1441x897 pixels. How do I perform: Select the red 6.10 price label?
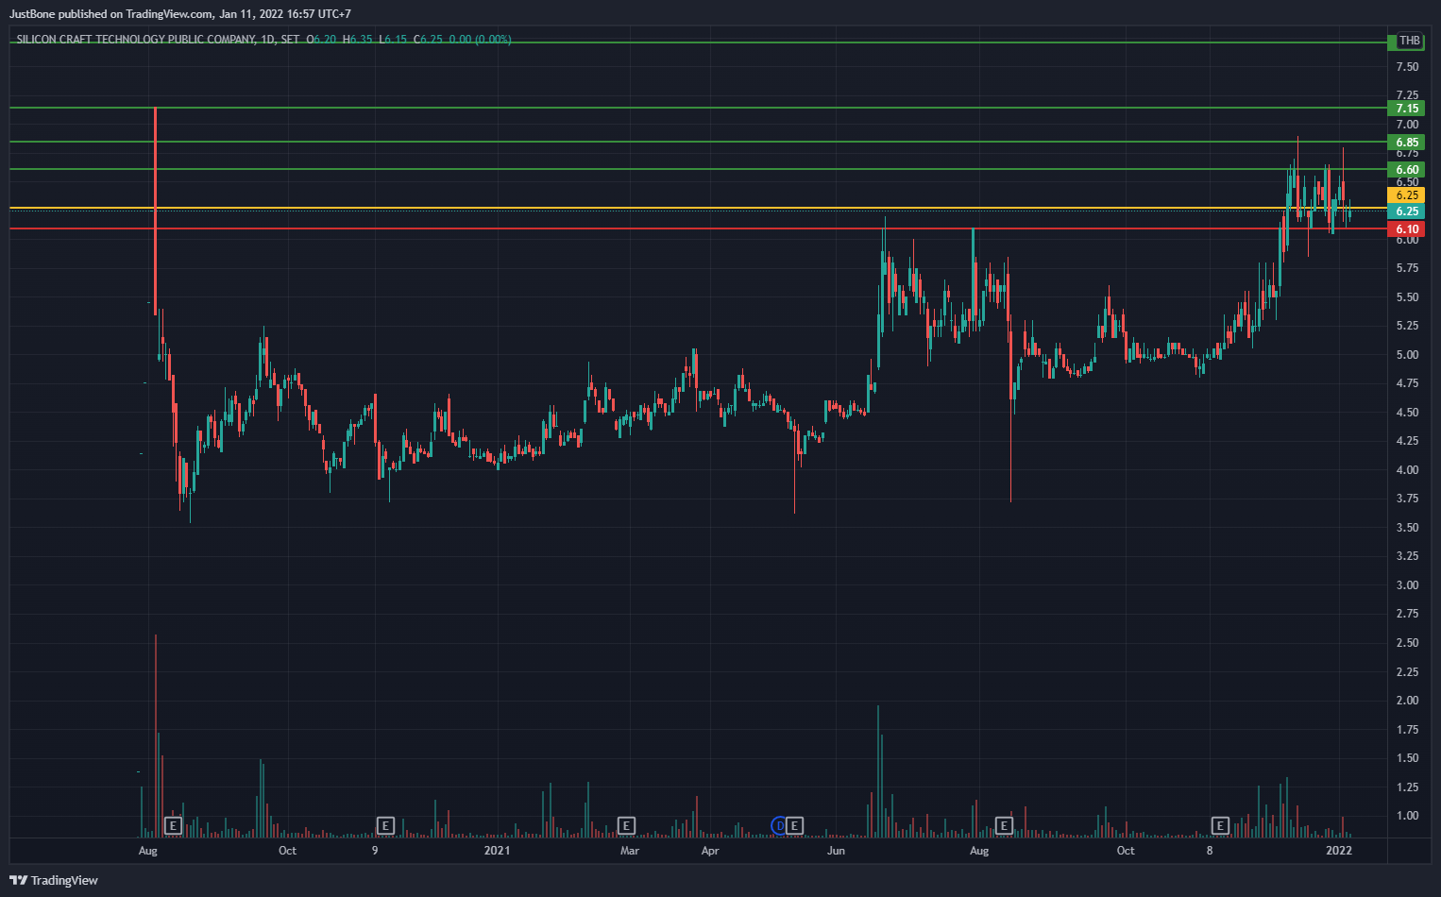tap(1407, 229)
